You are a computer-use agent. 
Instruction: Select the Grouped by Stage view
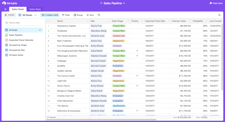point(24,45)
